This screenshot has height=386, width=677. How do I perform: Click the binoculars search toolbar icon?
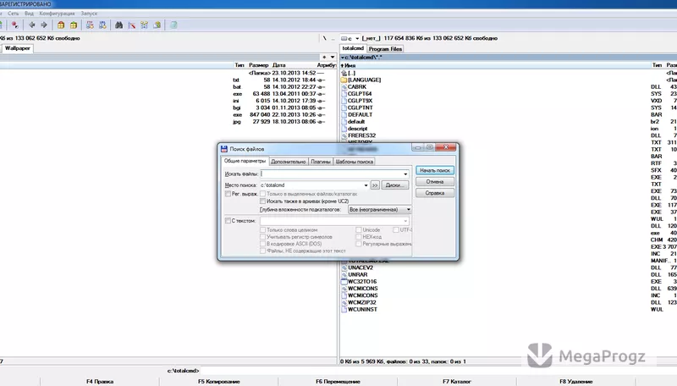click(118, 25)
